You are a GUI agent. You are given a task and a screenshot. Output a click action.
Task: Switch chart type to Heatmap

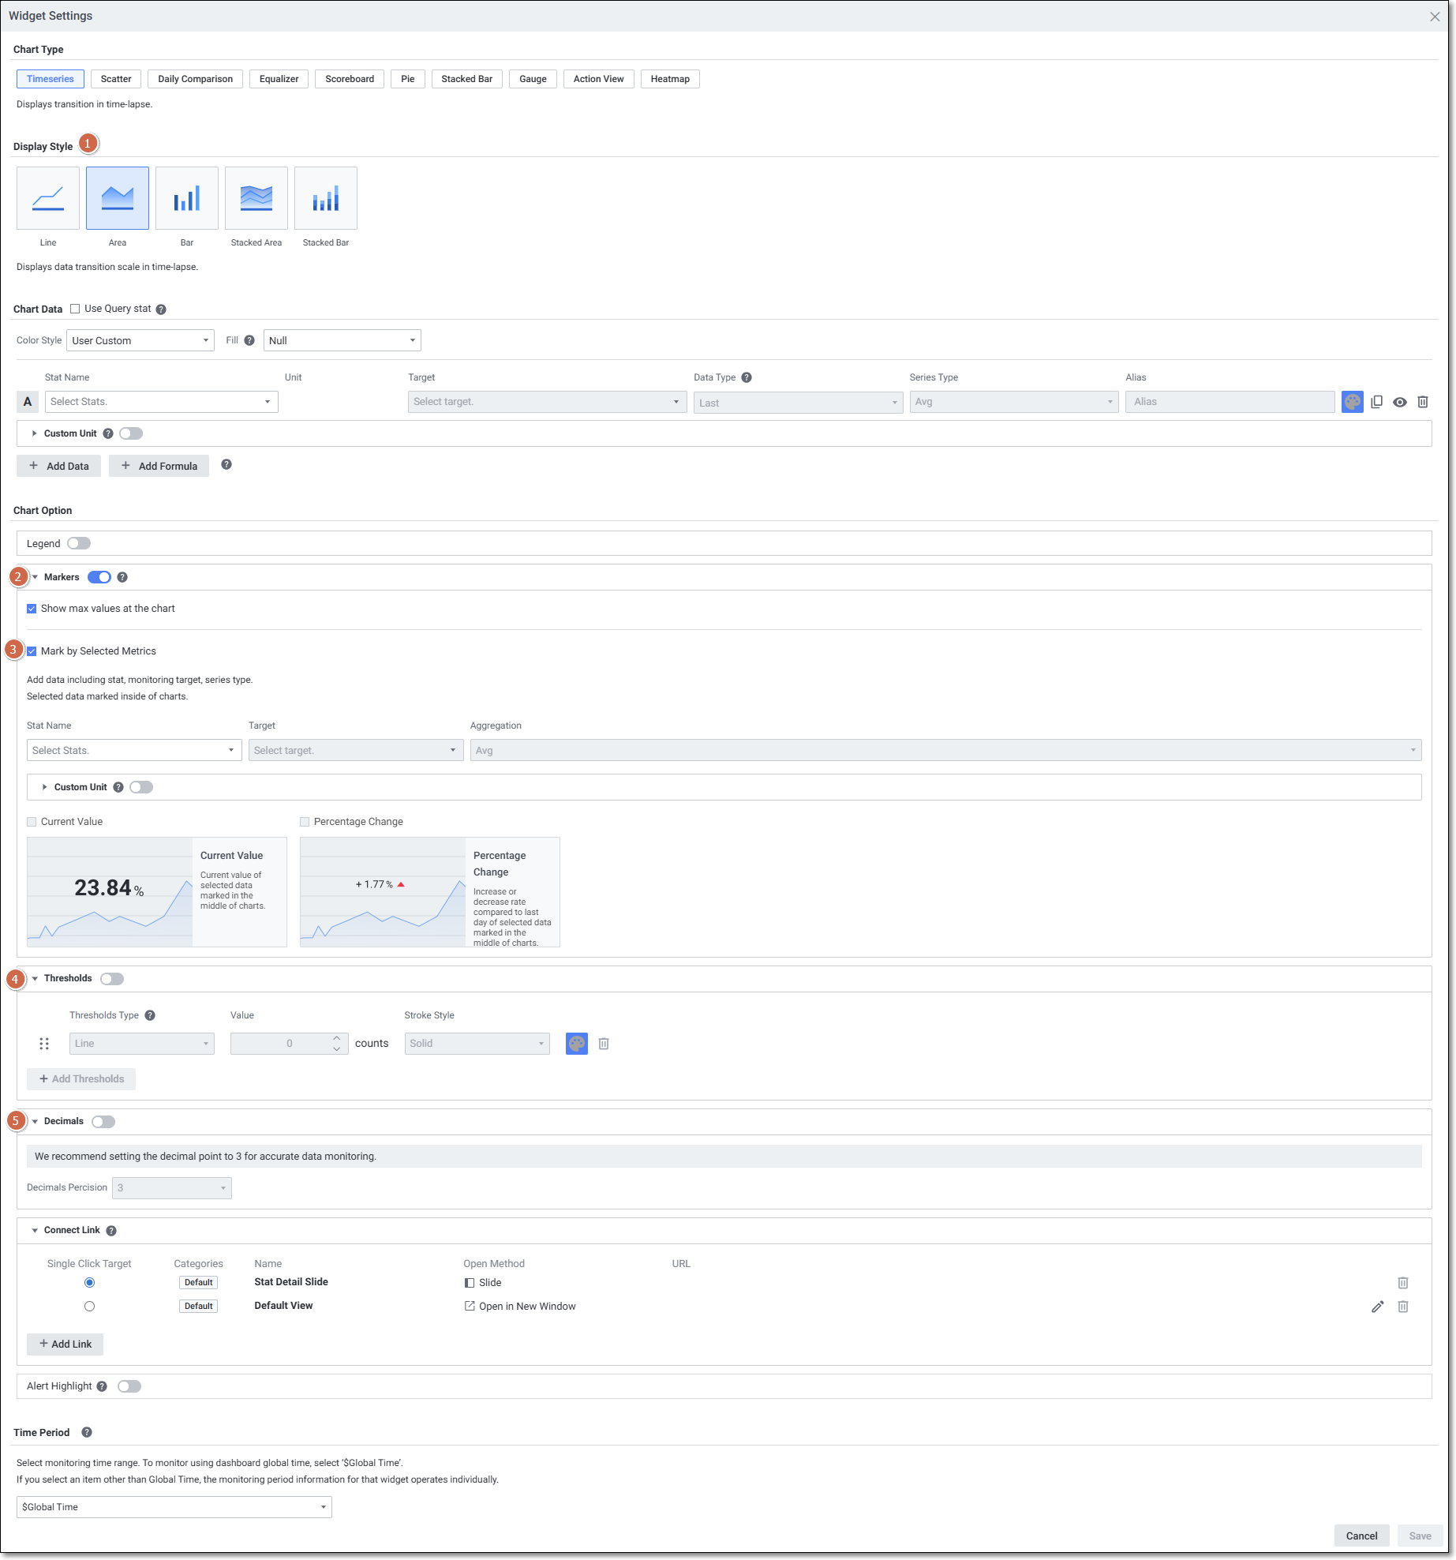click(669, 79)
